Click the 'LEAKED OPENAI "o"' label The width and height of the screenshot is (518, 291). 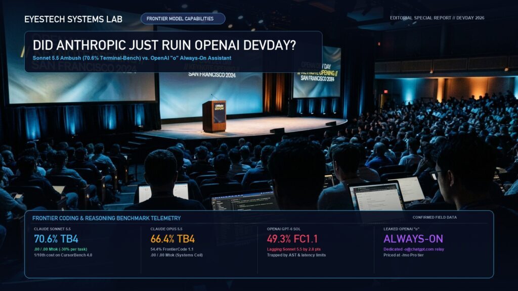(401, 229)
